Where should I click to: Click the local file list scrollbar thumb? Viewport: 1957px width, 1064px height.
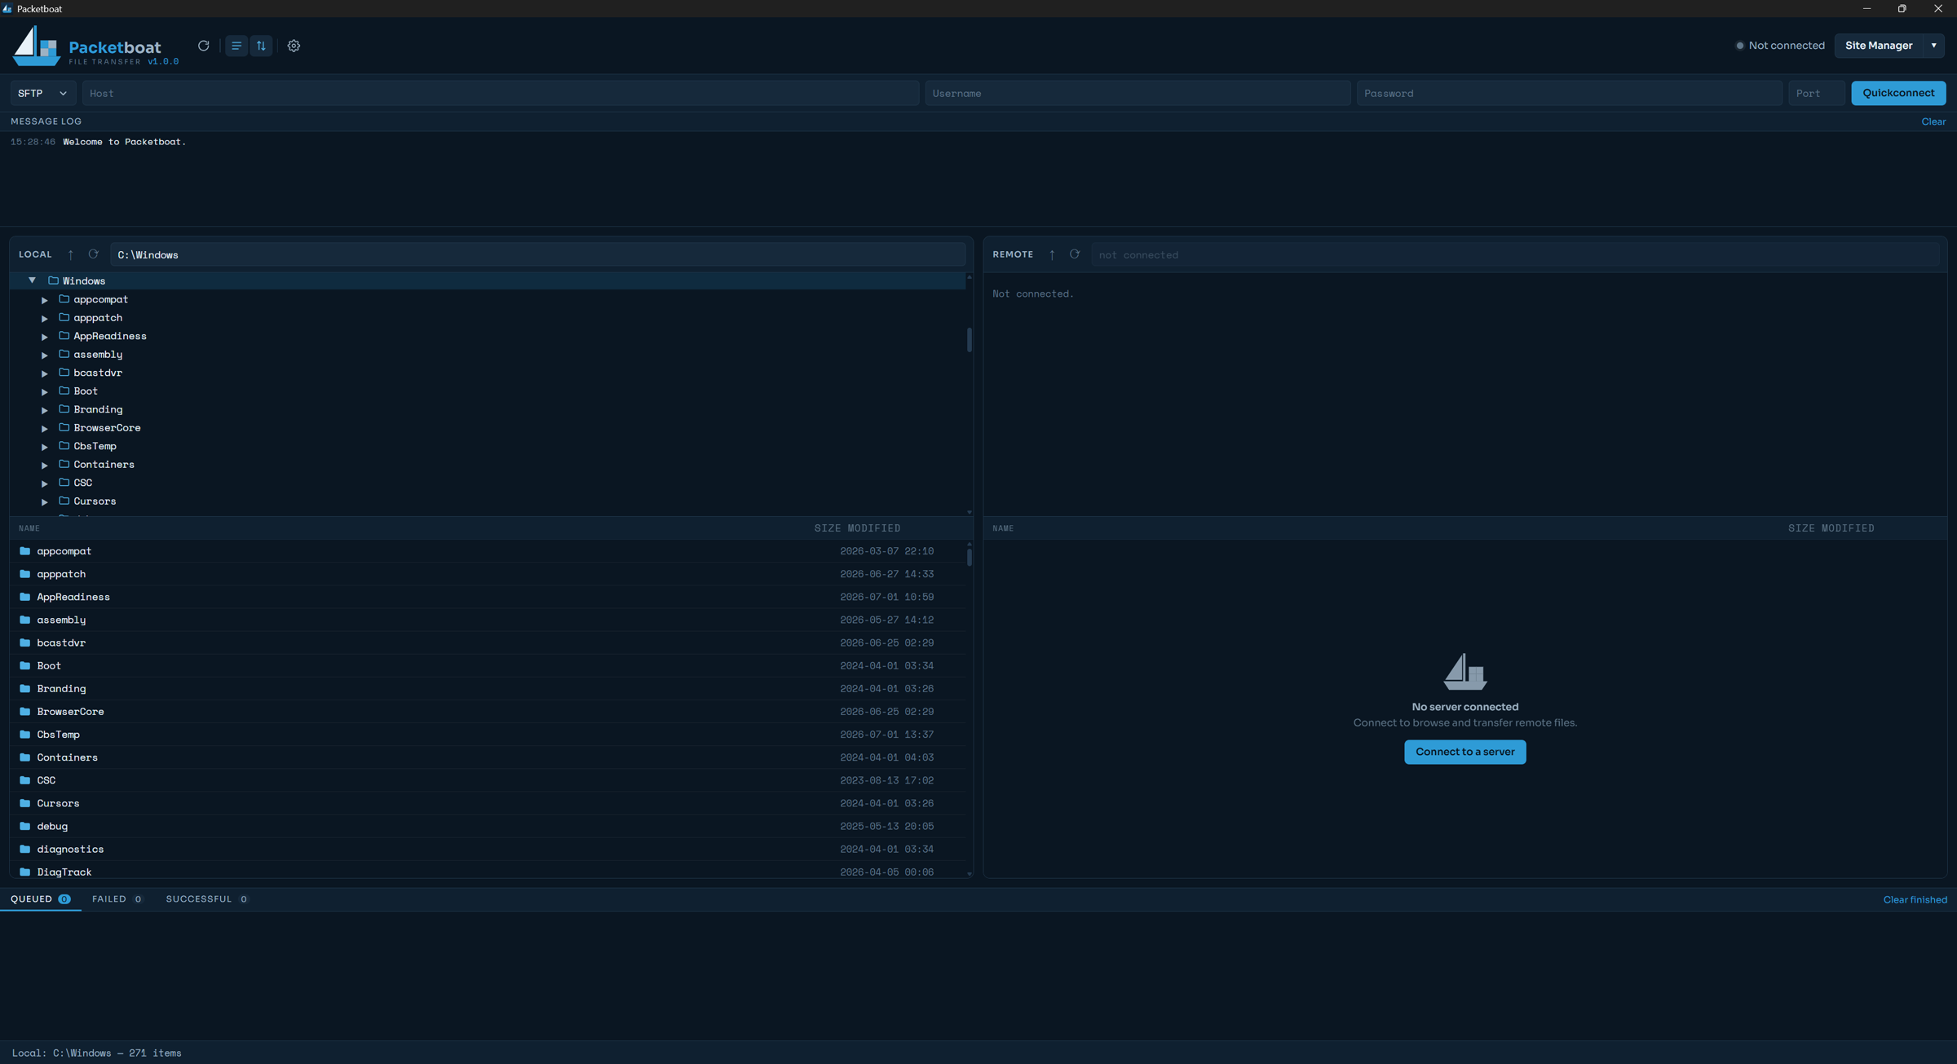pyautogui.click(x=969, y=558)
